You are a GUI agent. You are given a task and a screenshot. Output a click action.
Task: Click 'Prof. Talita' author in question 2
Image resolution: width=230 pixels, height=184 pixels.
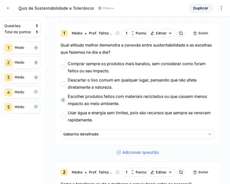[x=101, y=172]
